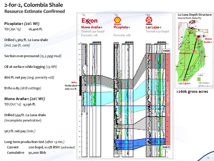This screenshot has width=214, height=161.
Task: Click red 'Mono Araña-1' well title under Exxon
Action: pyautogui.click(x=91, y=27)
